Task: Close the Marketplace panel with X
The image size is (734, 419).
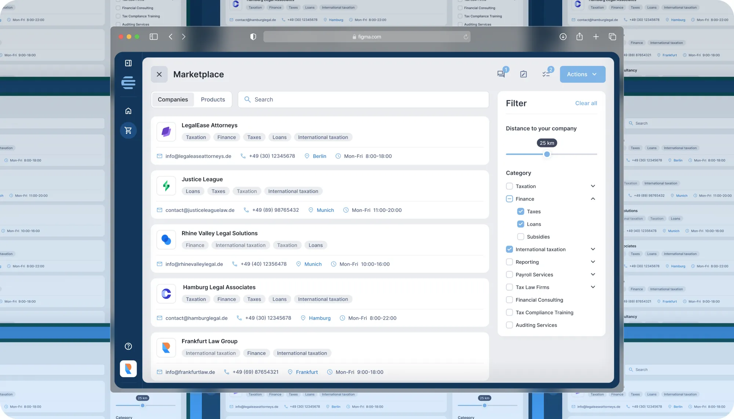Action: tap(159, 74)
